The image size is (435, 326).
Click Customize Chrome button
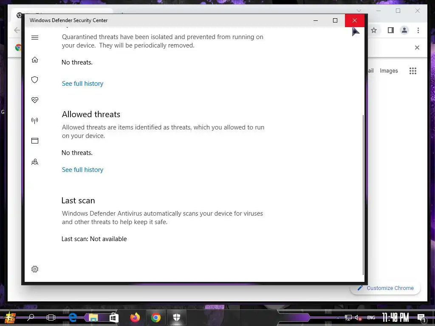pos(385,288)
